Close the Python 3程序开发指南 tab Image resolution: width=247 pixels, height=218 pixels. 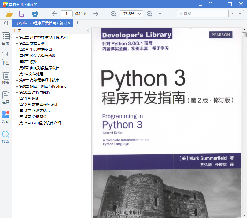69,23
